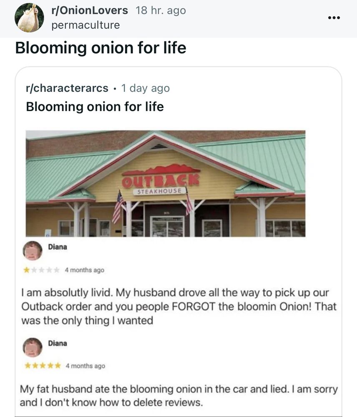Click Diana's avatar on the five-star review
Viewport: 357px width, 417px height.
[x=33, y=347]
